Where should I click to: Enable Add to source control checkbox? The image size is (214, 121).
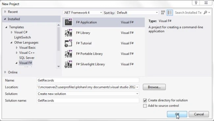[x=145, y=106]
